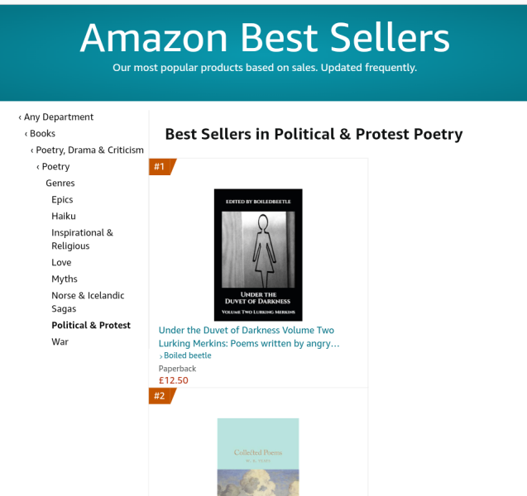Image resolution: width=527 pixels, height=496 pixels.
Task: Select the Haiku genre
Action: [64, 217]
